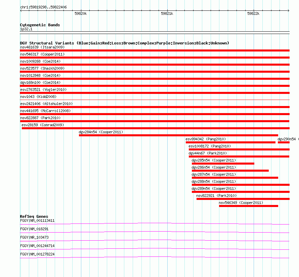Select the dgv285n54 (Cooper2011) label
This screenshot has height=277, width=299.
click(214, 160)
